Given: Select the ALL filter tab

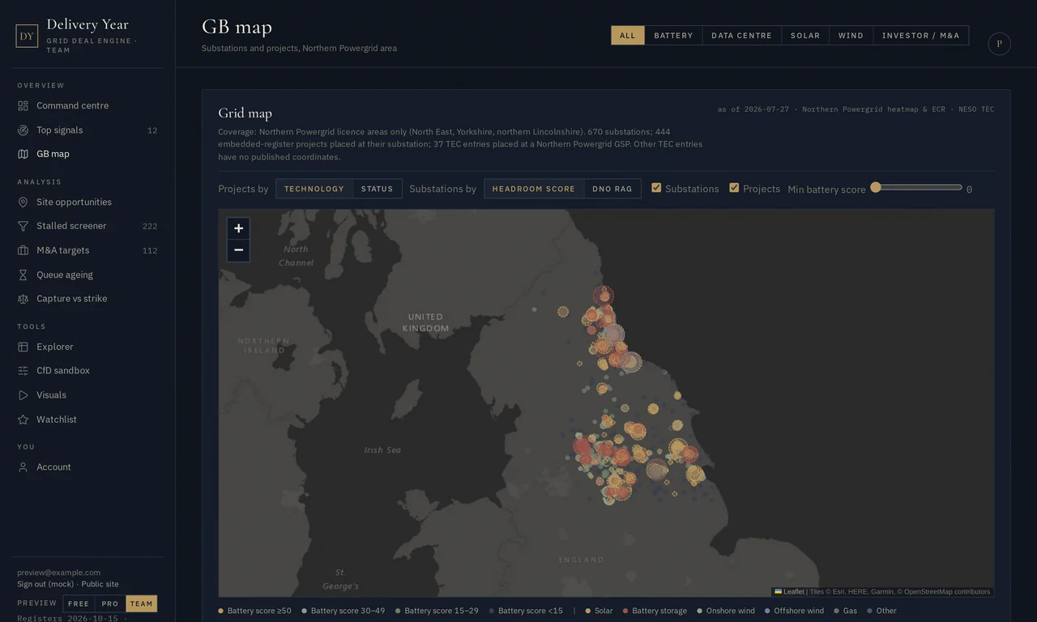Looking at the screenshot, I should (x=628, y=36).
